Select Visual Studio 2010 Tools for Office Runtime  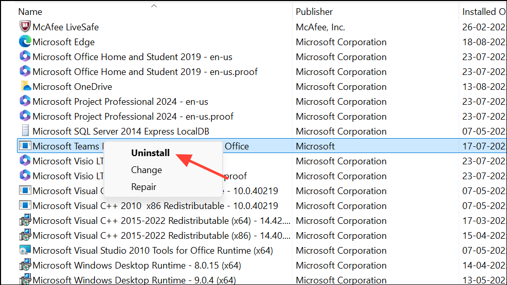click(153, 251)
